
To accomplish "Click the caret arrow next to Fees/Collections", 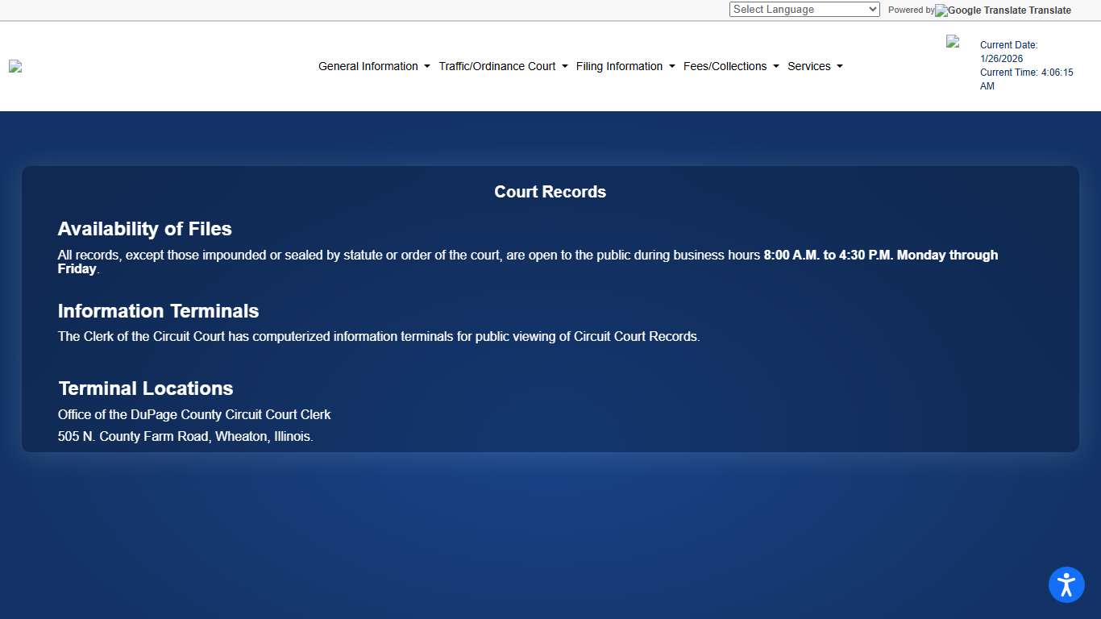I will 776,66.
